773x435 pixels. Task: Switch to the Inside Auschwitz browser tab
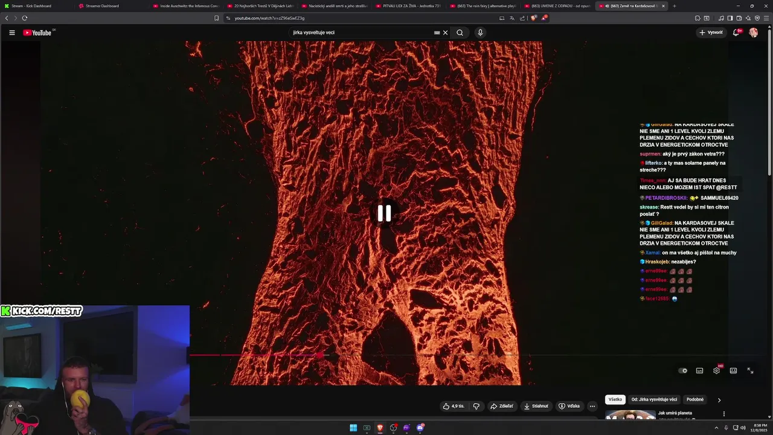pos(185,6)
